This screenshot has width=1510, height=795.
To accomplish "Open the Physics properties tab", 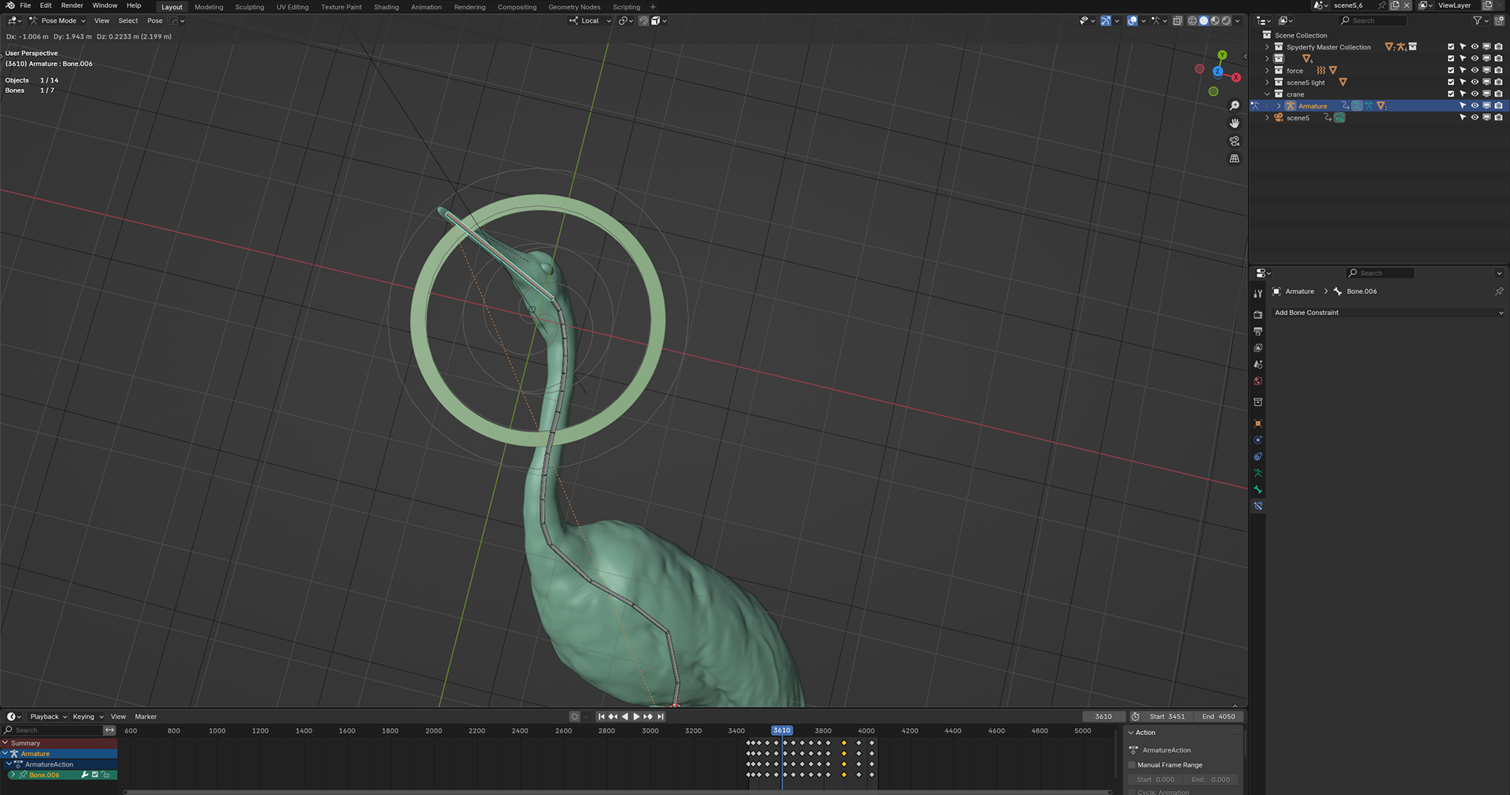I will 1258,440.
